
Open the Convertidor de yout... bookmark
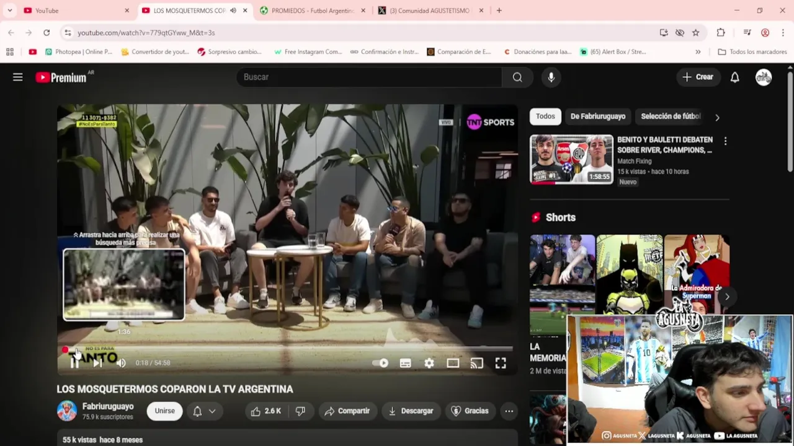coord(155,52)
